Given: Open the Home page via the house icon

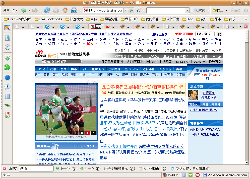Looking at the screenshot, I should coord(65,11).
